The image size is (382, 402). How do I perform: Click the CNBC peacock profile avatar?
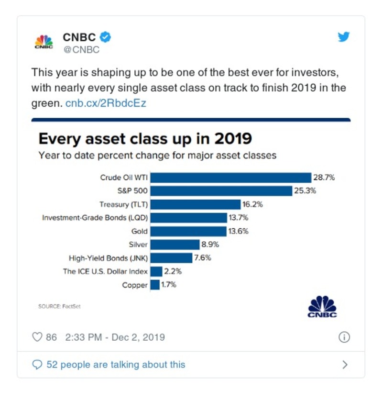tap(44, 42)
